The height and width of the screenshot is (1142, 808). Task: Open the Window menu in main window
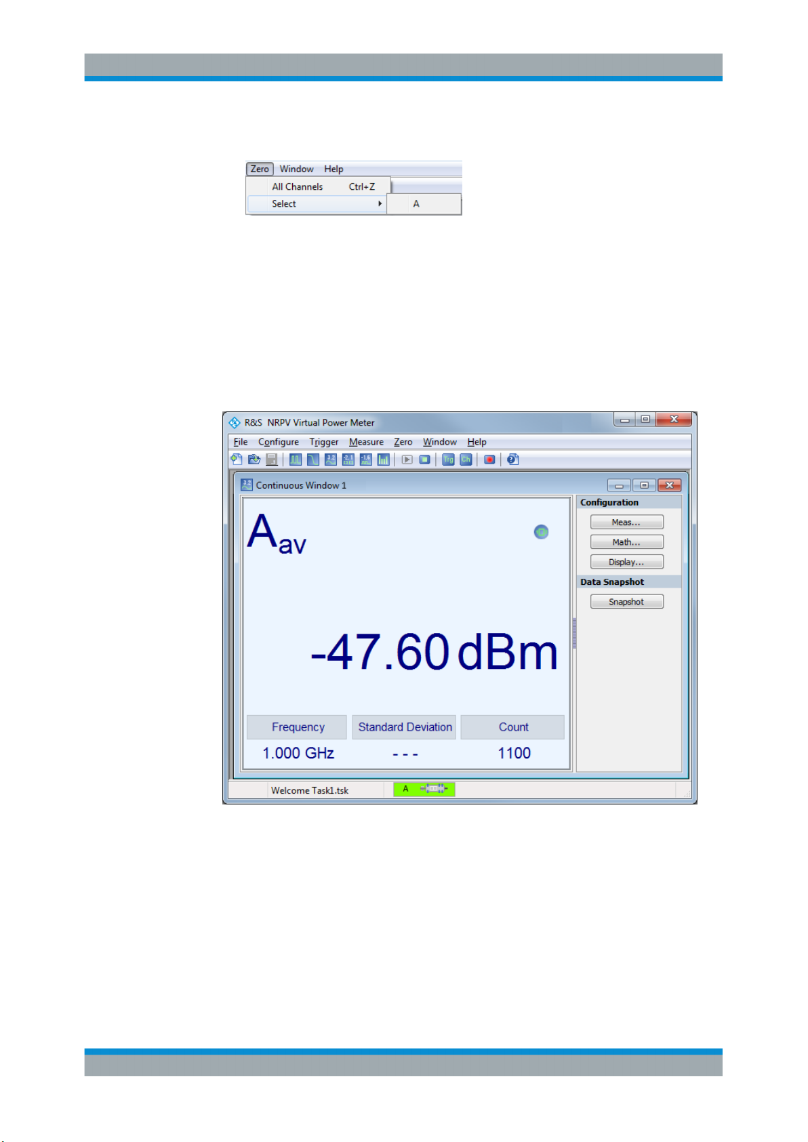click(440, 442)
